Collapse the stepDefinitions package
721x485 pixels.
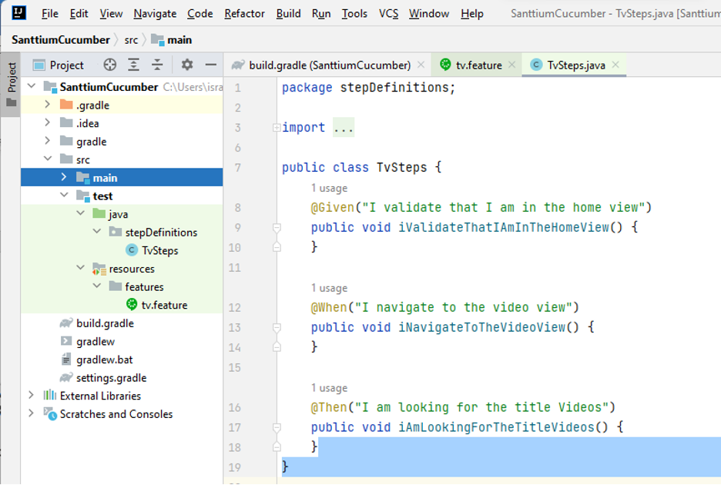coord(97,231)
